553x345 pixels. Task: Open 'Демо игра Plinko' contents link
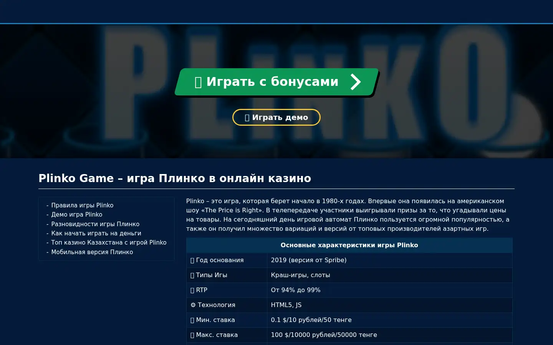(x=77, y=215)
